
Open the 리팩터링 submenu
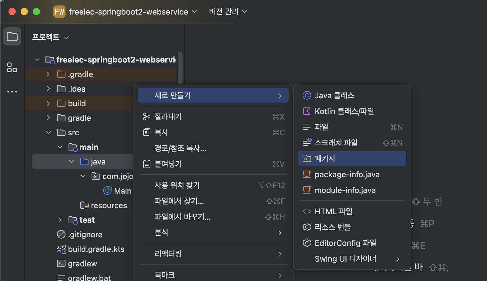213,254
